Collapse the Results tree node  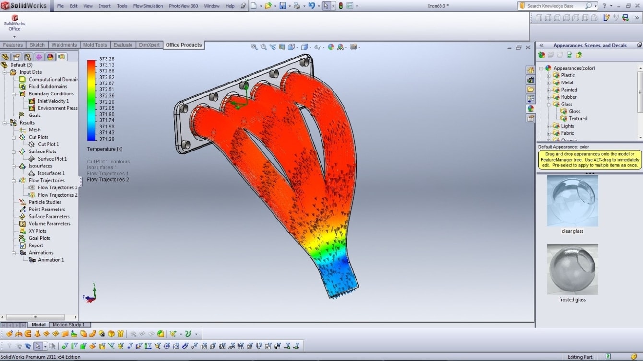click(x=4, y=123)
